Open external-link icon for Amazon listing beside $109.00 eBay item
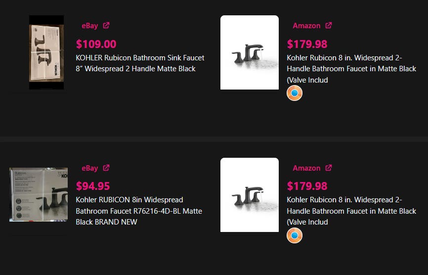The height and width of the screenshot is (275, 428). point(329,26)
